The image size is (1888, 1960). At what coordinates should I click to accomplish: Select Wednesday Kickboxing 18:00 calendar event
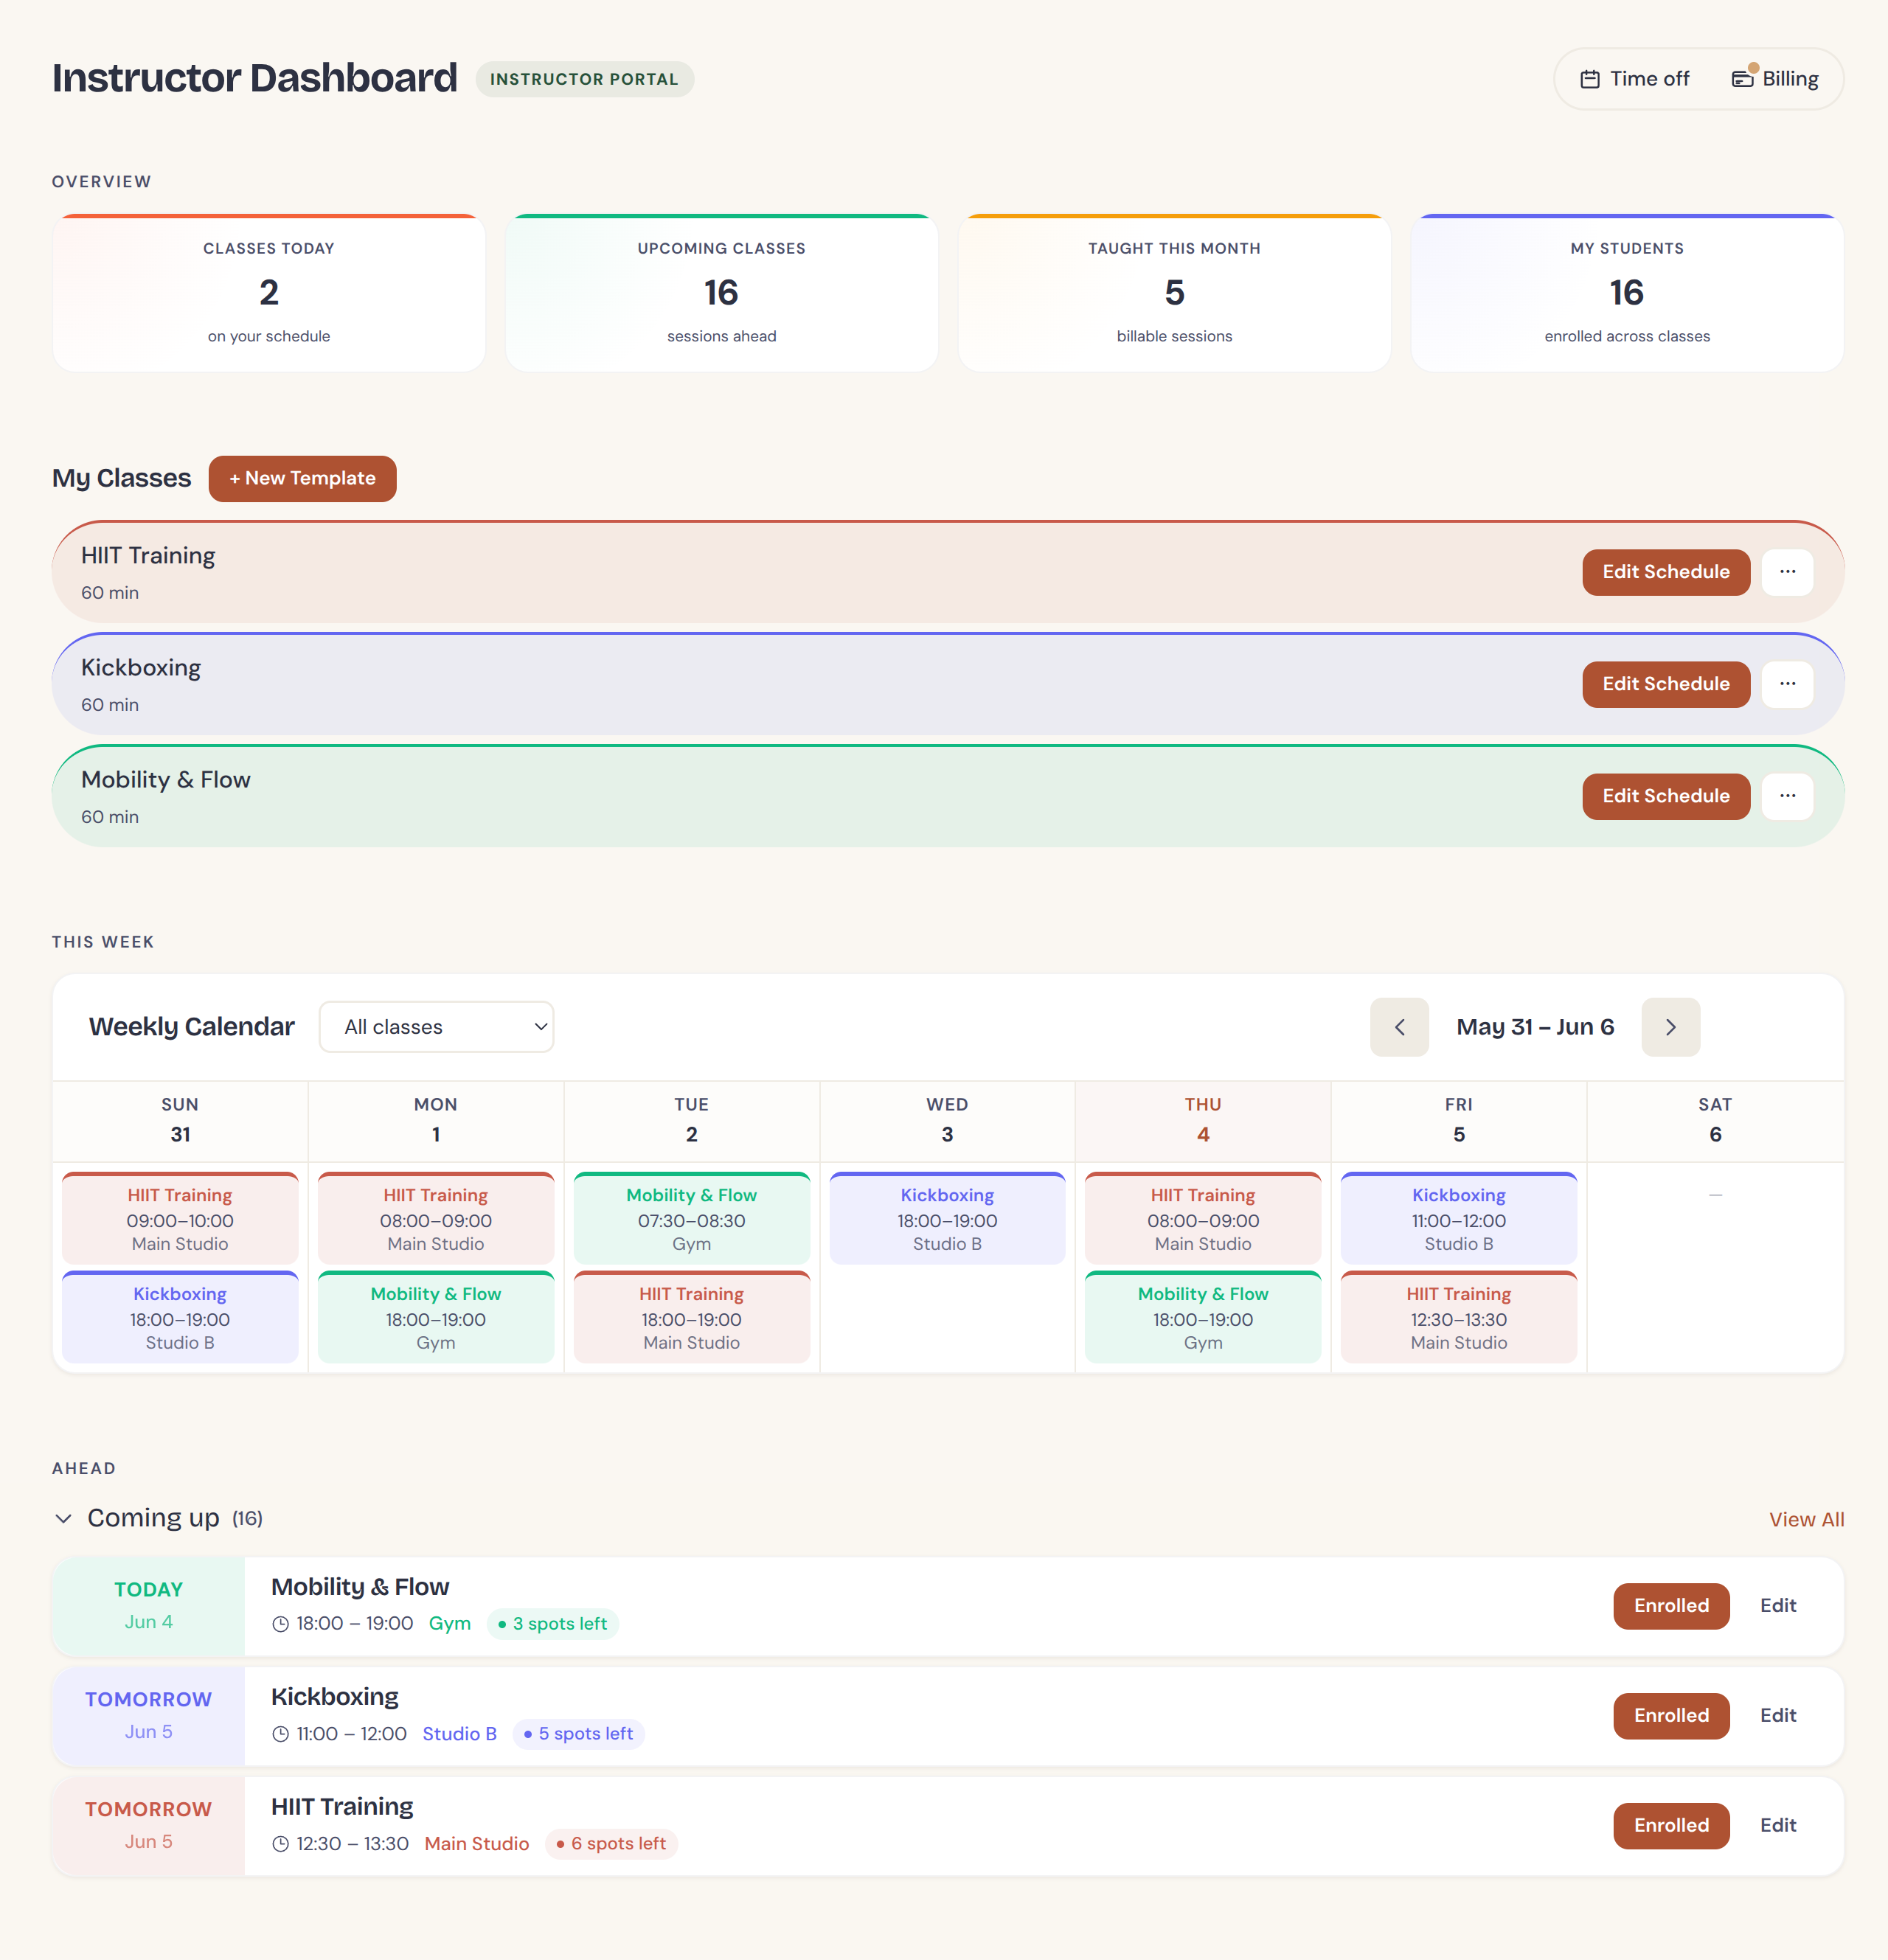click(x=947, y=1218)
